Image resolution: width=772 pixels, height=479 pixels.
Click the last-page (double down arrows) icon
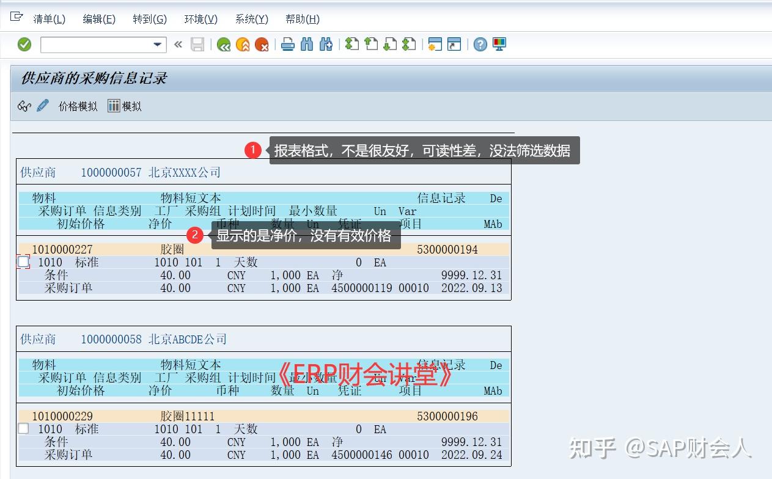click(x=408, y=44)
